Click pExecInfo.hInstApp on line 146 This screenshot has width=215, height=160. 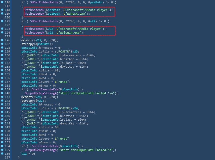pyautogui.click(x=58, y=116)
